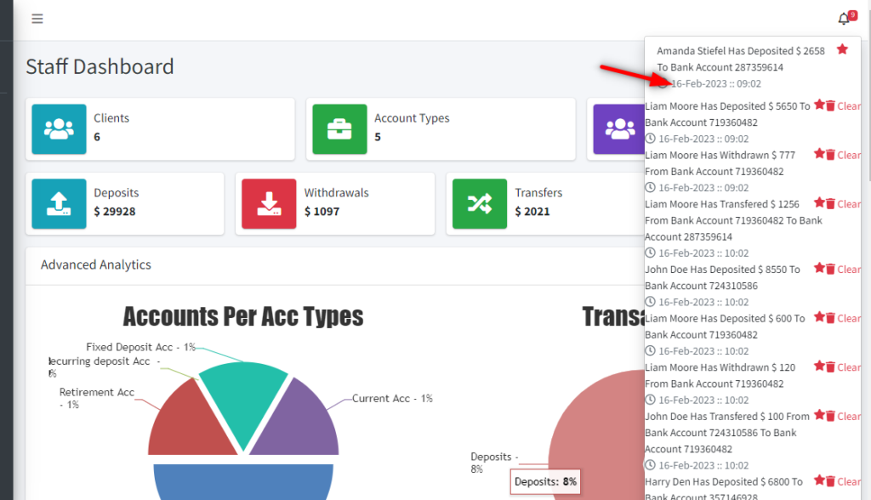Clear the John Doe $100 transfer notification
871x500 pixels.
(849, 416)
